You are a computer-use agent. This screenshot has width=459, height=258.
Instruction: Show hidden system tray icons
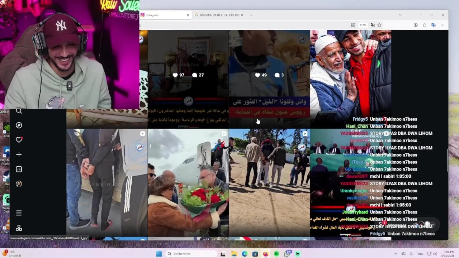(x=396, y=254)
